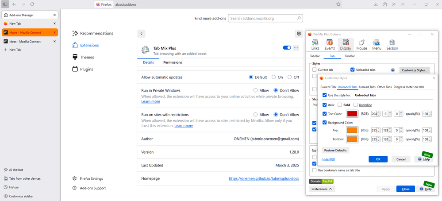This screenshot has width=442, height=201.
Task: Click the search magnifier in add-ons search
Action: [x=299, y=18]
